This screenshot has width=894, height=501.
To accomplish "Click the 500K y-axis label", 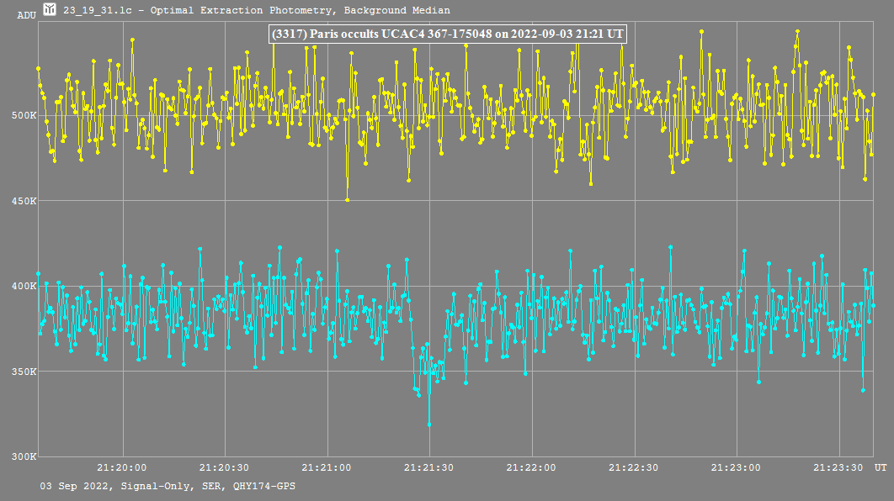I will [x=23, y=115].
